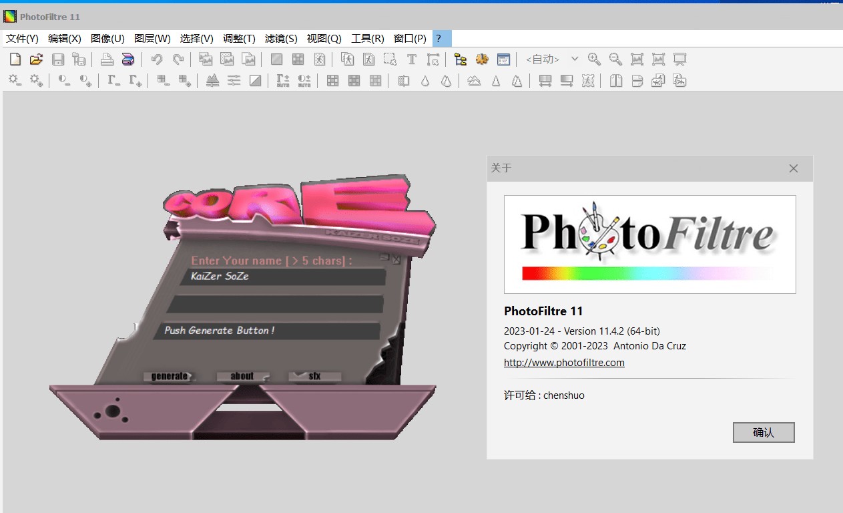Increase gamma with Γ plus icon

[135, 81]
